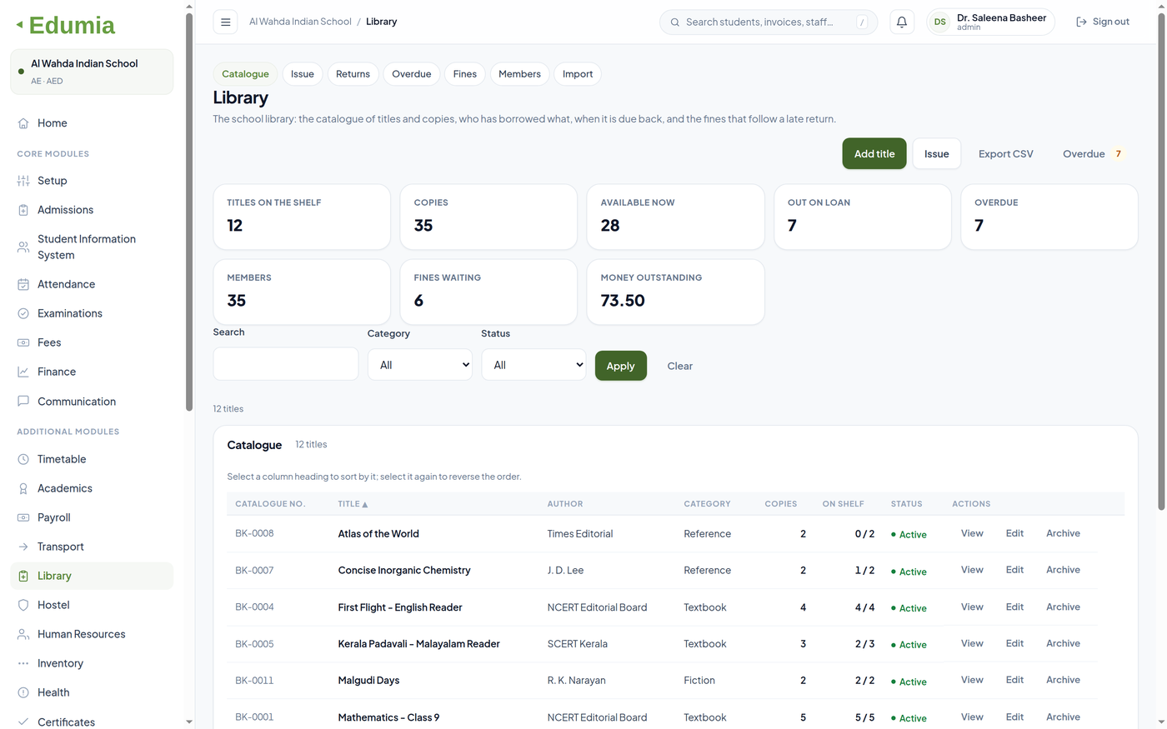The width and height of the screenshot is (1167, 729).
Task: Click the Apply filter button
Action: pyautogui.click(x=621, y=366)
